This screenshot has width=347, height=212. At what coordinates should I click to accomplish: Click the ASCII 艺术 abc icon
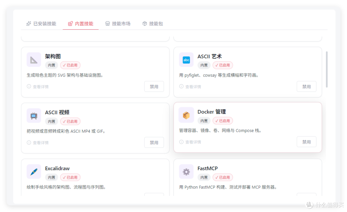click(186, 60)
